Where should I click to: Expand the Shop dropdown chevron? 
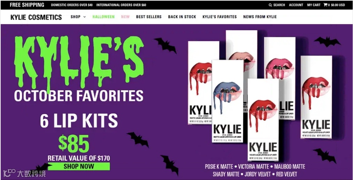[x=84, y=17]
